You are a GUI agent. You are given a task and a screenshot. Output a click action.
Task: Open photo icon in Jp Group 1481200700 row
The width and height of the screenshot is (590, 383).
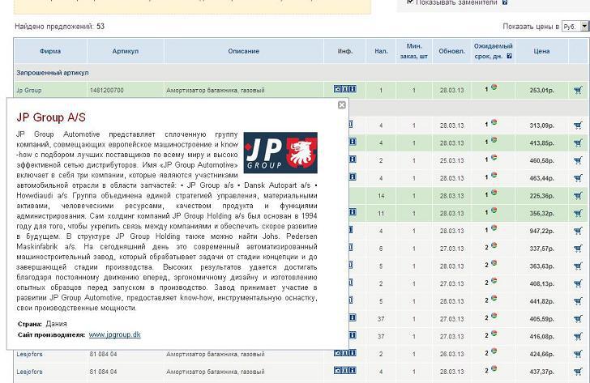pyautogui.click(x=337, y=89)
